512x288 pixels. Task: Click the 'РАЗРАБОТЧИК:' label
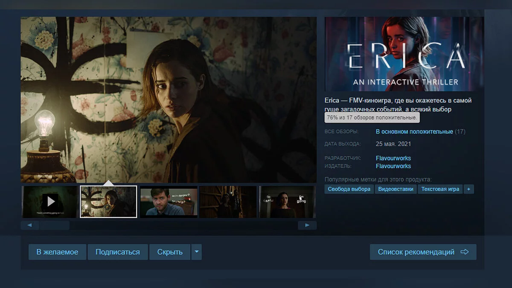coord(343,158)
